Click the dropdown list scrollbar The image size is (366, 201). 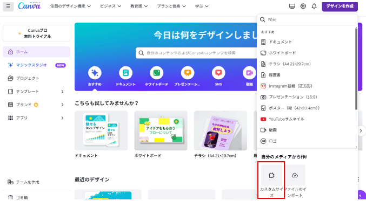click(356, 69)
